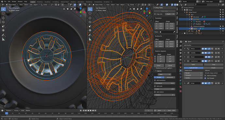Collapse the Subdivision modifier panel
This screenshot has height=120, width=225.
185,61
